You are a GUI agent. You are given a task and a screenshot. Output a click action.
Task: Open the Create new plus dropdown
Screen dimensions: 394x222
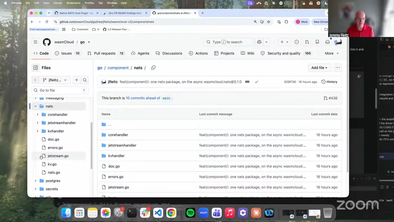[284, 42]
